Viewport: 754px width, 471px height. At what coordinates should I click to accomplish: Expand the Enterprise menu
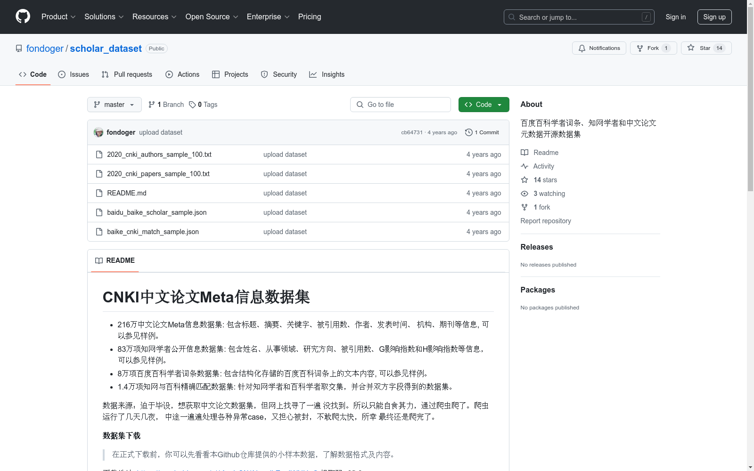pyautogui.click(x=268, y=16)
